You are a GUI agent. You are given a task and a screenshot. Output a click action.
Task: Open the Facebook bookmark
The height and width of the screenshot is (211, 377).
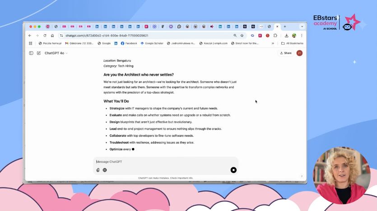(129, 43)
